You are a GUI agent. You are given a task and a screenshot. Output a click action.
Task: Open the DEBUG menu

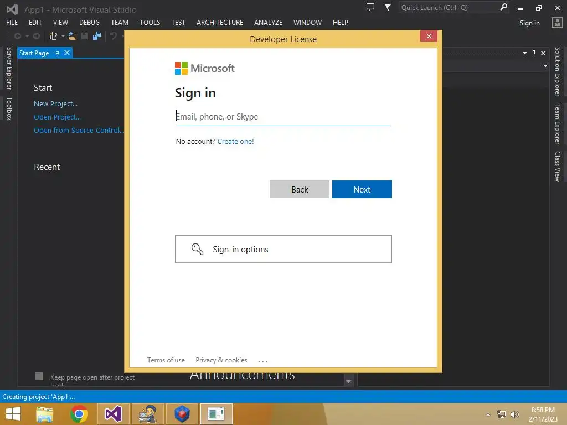click(x=89, y=22)
